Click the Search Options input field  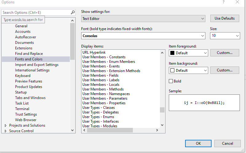point(36,13)
